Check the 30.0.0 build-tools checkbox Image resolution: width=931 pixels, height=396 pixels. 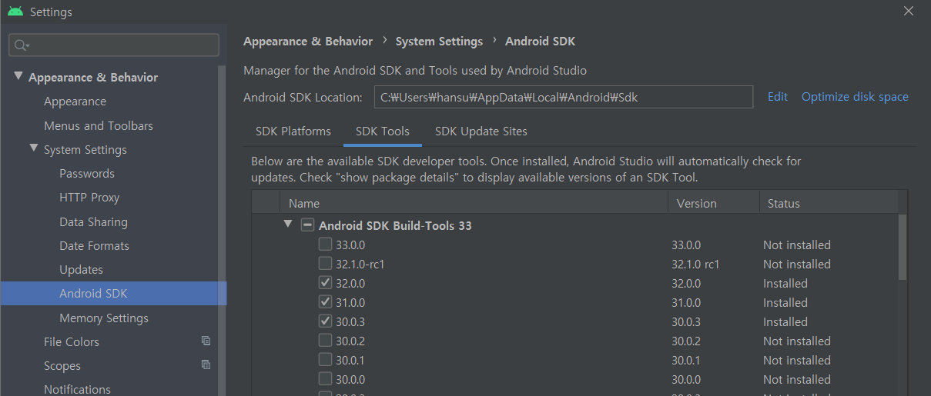coord(326,379)
